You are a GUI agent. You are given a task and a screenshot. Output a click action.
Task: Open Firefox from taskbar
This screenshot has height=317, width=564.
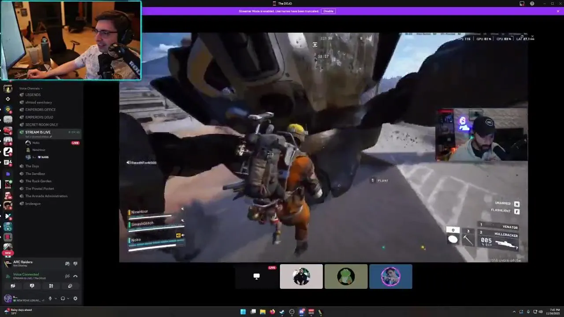point(272,312)
